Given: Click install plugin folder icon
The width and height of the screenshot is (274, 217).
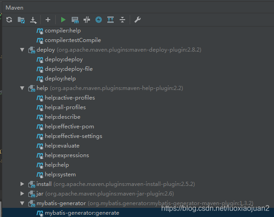Looking at the screenshot, I should [32, 184].
